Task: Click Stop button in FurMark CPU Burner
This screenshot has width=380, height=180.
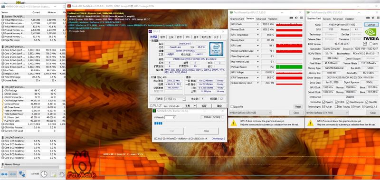Action: 207,131
